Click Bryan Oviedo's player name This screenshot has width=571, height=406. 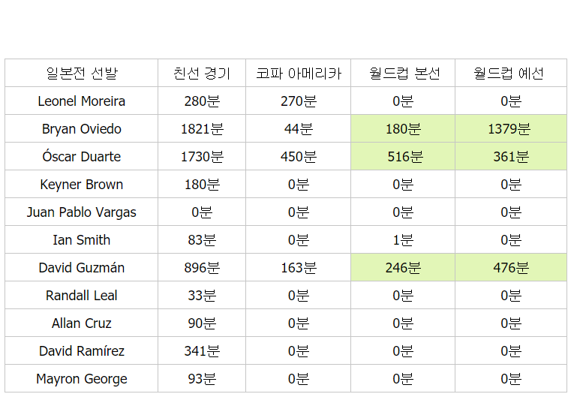coord(82,129)
